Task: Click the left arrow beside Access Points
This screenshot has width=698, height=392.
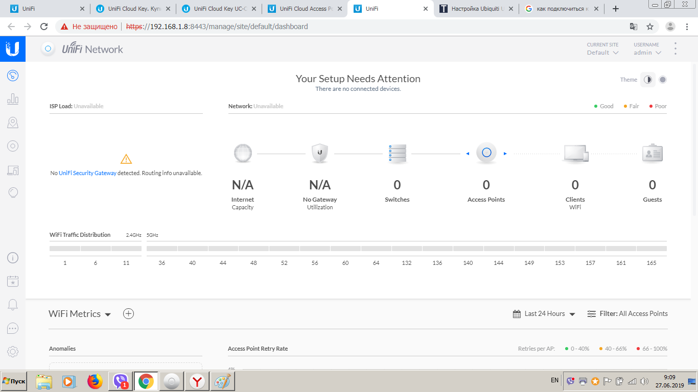Action: pos(468,154)
